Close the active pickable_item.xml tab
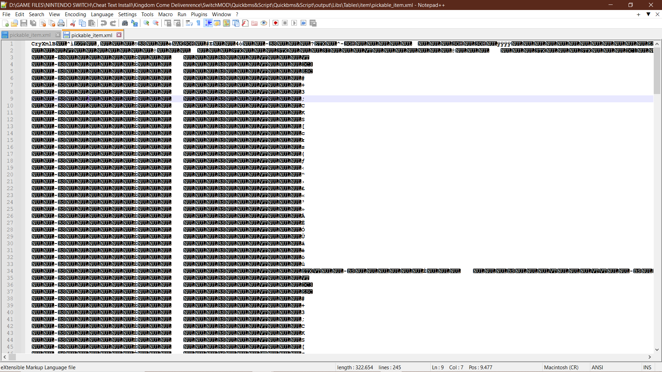 click(x=119, y=35)
